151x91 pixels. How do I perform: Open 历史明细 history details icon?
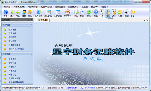pos(58,13)
